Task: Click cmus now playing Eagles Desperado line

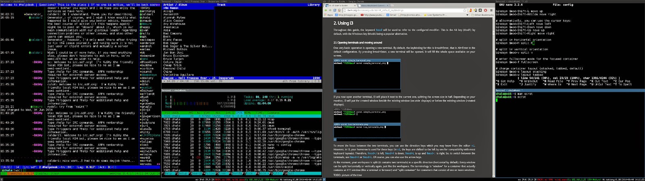Action: tap(241, 78)
